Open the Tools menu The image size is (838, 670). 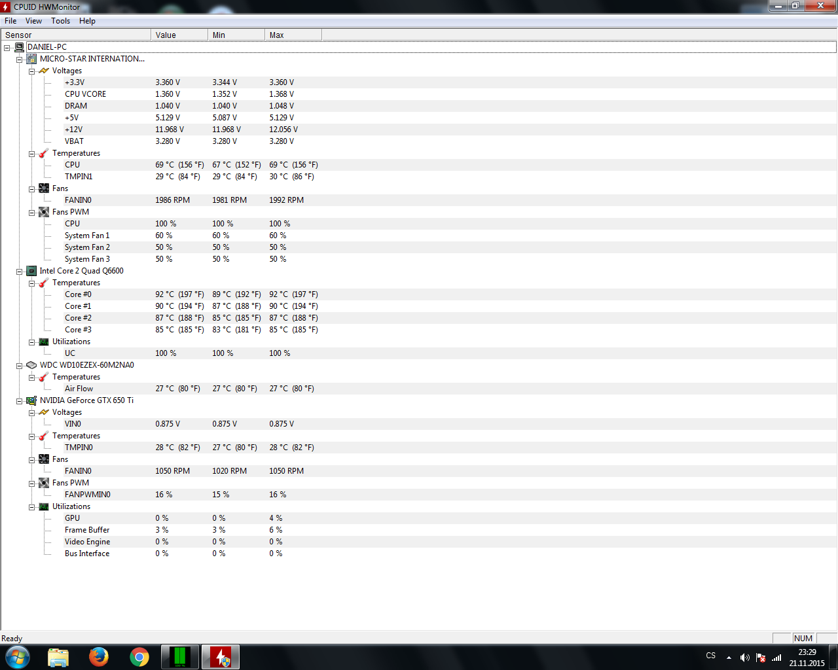click(61, 21)
